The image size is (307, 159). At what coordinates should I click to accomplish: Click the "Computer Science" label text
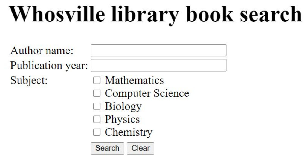147,93
